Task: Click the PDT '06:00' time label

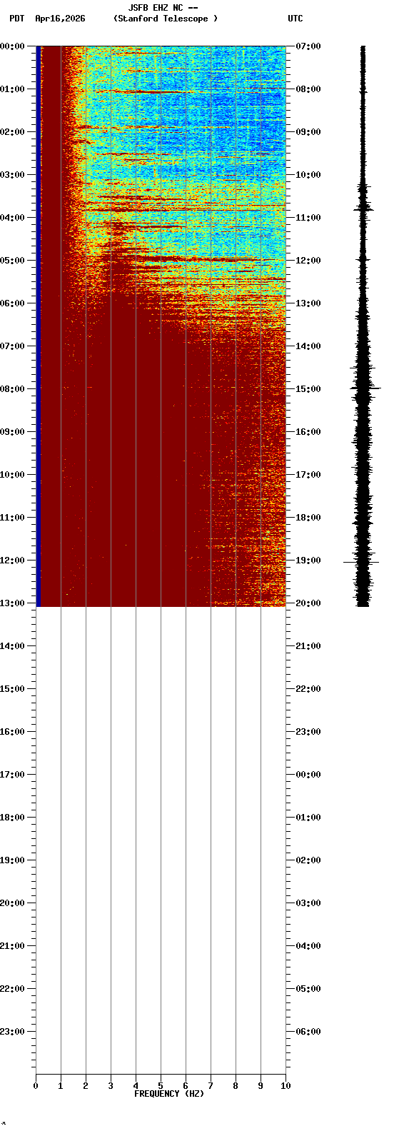Action: [x=12, y=303]
